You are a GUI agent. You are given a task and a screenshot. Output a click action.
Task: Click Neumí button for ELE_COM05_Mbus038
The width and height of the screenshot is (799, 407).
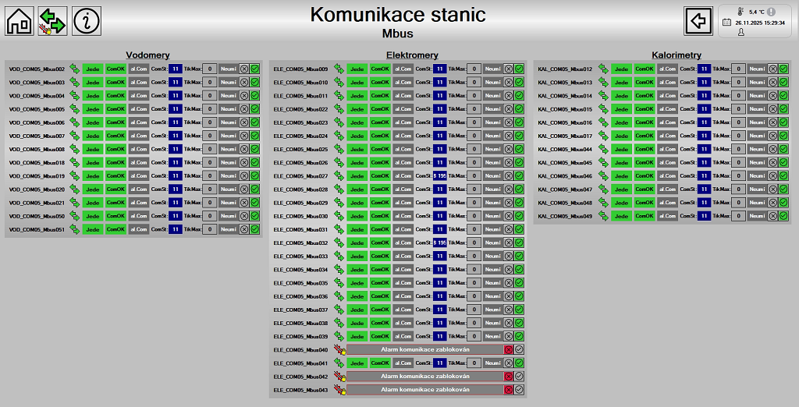(493, 323)
